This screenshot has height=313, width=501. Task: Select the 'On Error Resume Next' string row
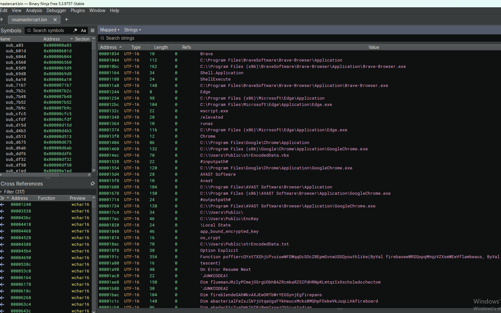(299, 270)
